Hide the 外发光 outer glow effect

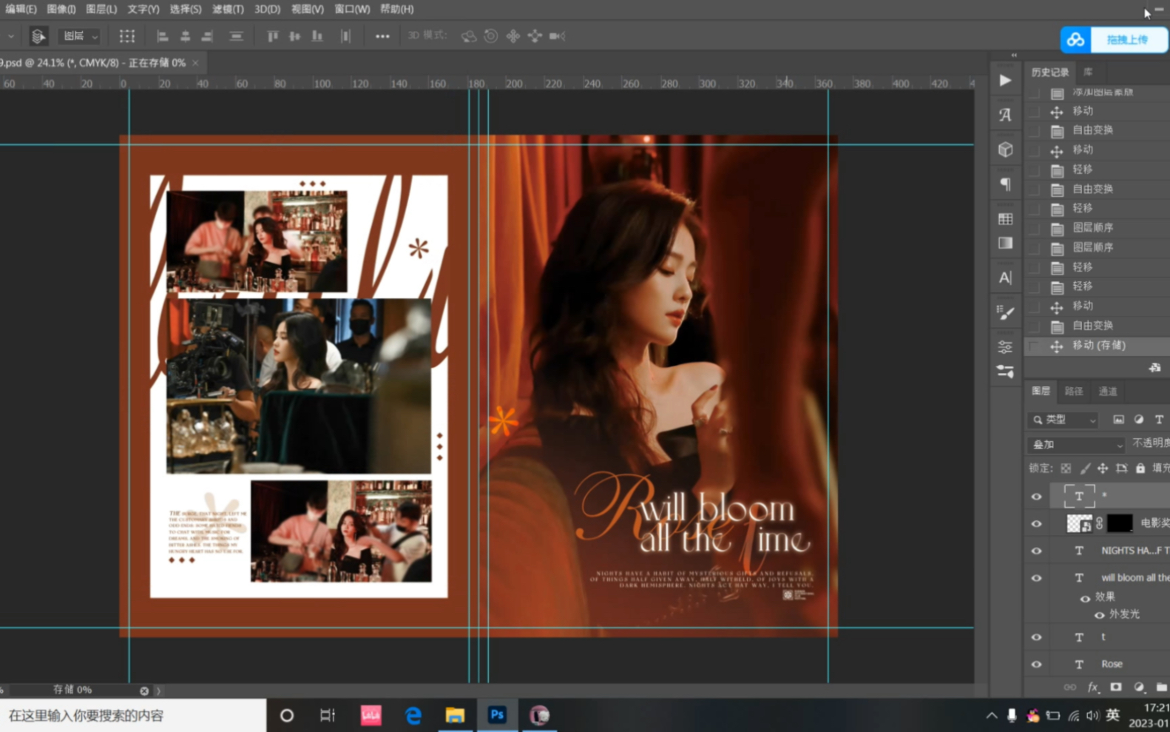click(1099, 615)
